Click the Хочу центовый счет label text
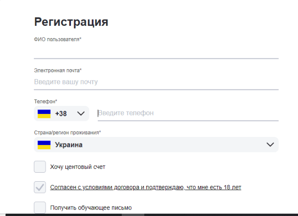This screenshot has width=298, height=216. click(x=78, y=167)
